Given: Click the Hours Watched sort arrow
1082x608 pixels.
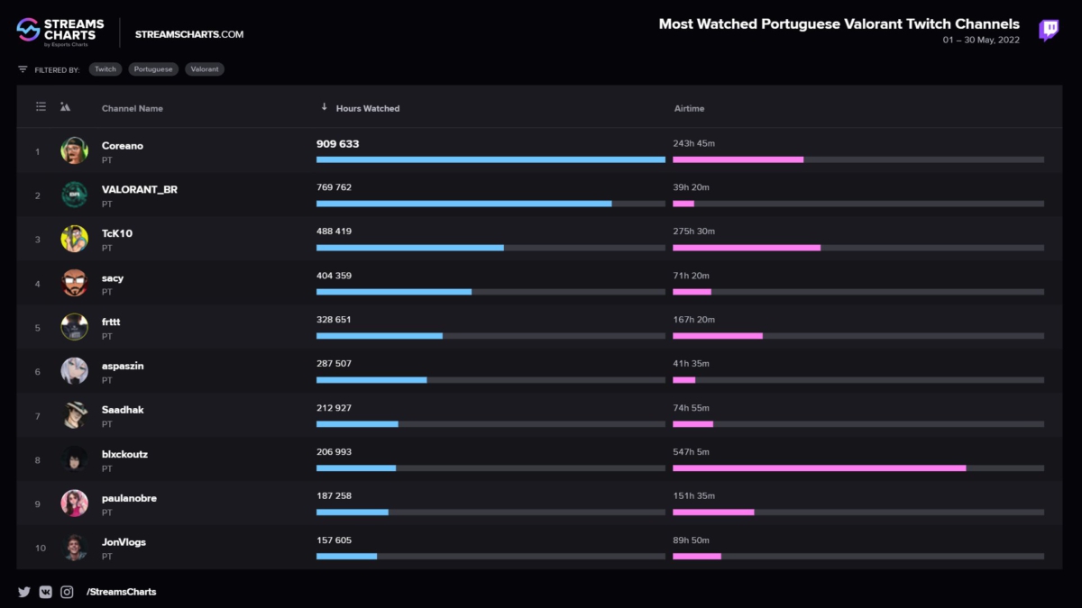Looking at the screenshot, I should (x=325, y=107).
